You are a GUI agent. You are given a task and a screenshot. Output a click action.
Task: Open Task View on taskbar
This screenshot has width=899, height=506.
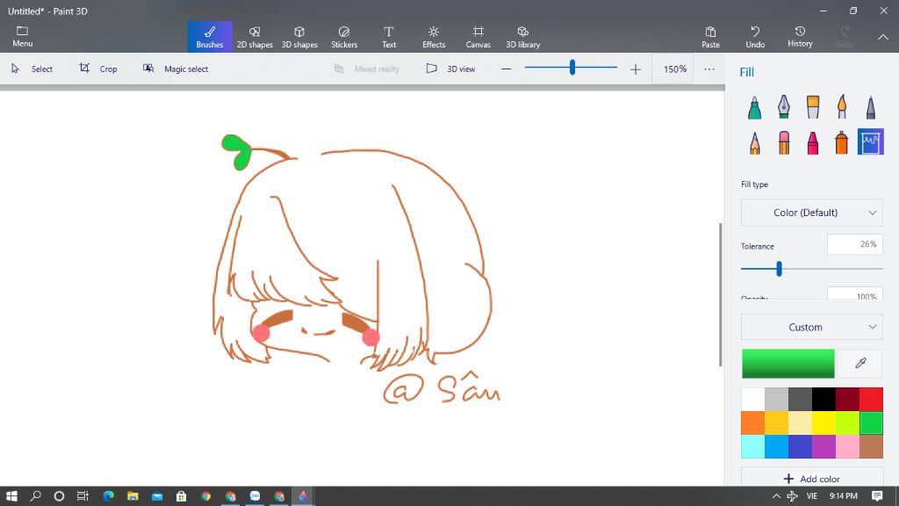click(x=83, y=495)
